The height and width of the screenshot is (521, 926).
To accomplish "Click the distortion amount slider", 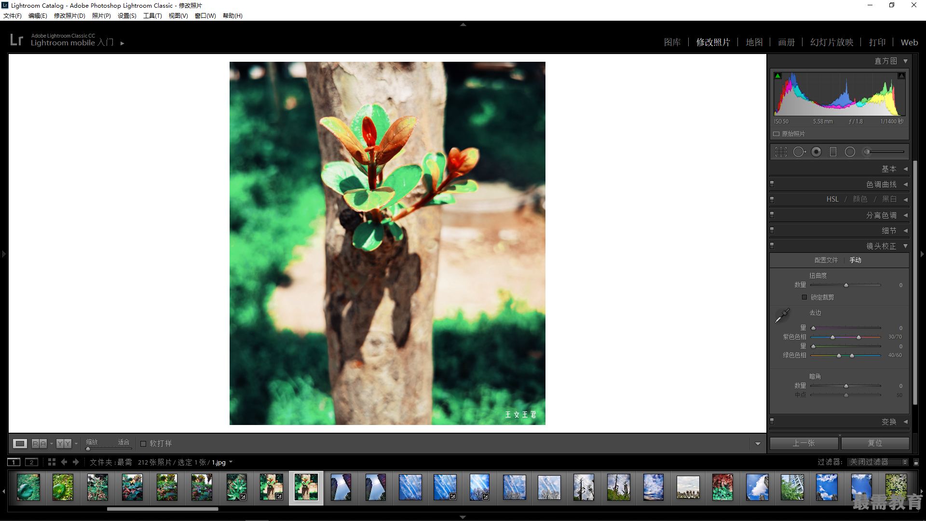I will (845, 285).
